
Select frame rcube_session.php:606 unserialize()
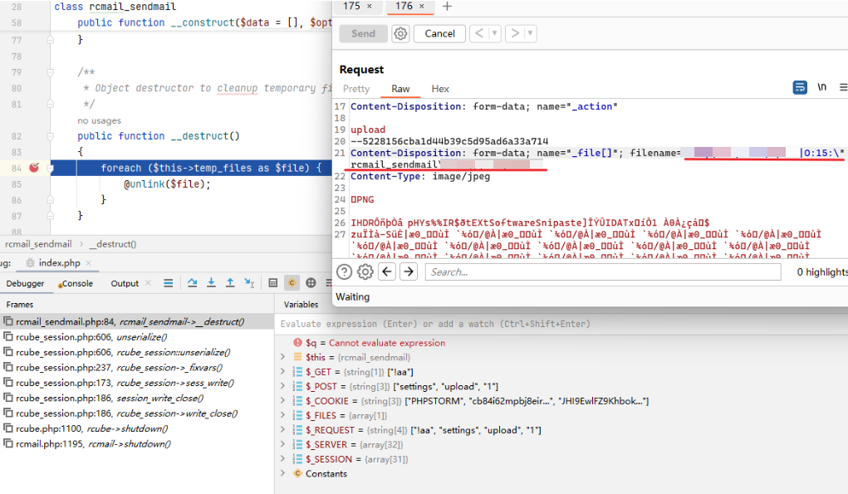137,337
